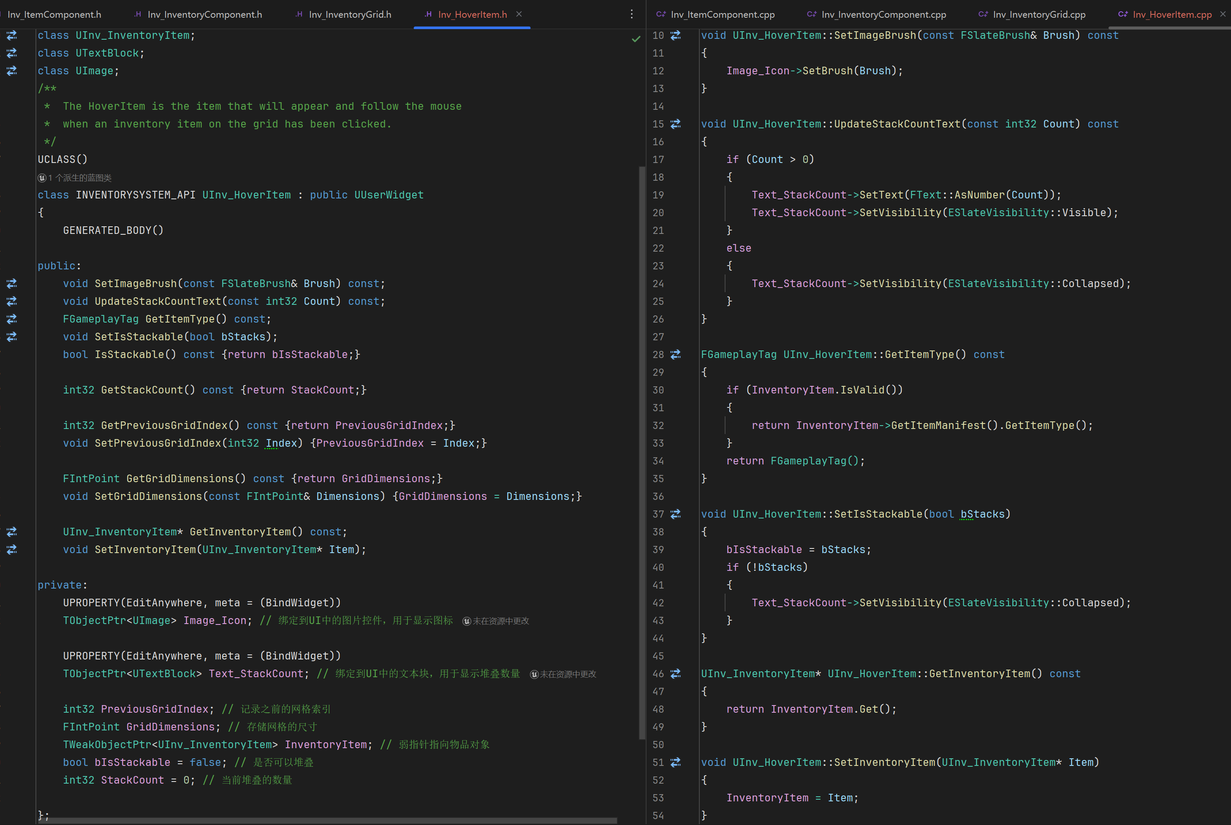
Task: Click navigation icon next to GetItemType declaration
Action: (x=11, y=319)
